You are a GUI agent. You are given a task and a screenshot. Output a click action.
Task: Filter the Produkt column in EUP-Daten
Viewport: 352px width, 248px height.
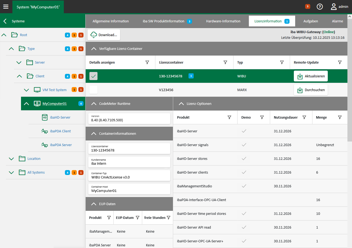tap(109, 218)
